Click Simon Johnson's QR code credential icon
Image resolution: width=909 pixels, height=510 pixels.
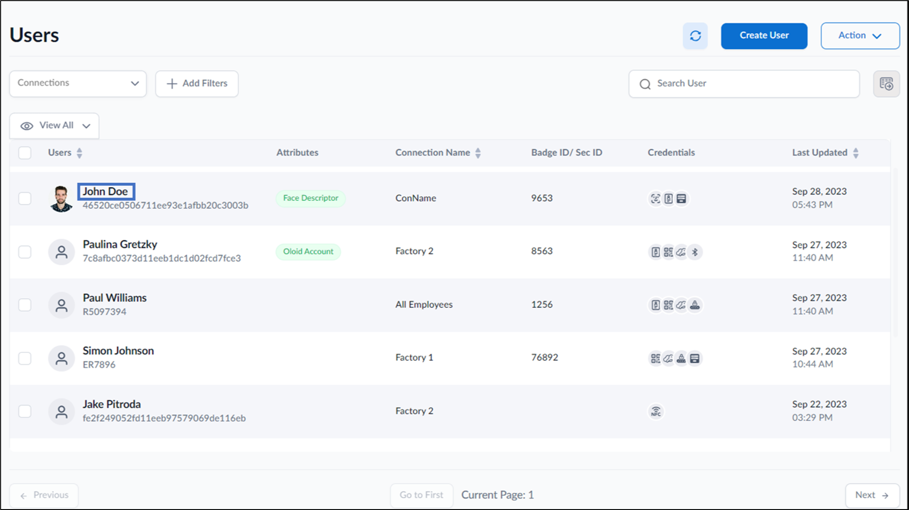[x=655, y=359]
